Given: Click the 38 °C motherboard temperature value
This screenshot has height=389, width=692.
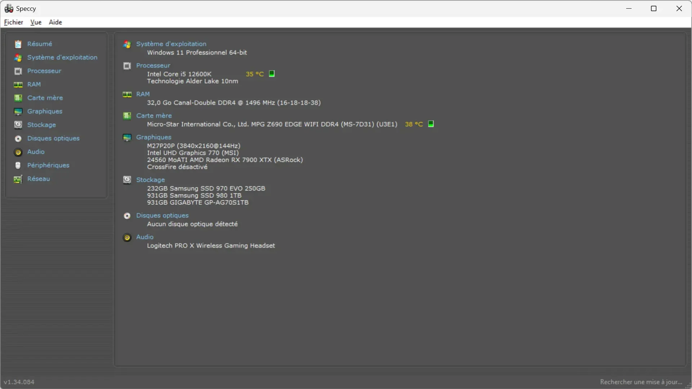Looking at the screenshot, I should click(414, 124).
